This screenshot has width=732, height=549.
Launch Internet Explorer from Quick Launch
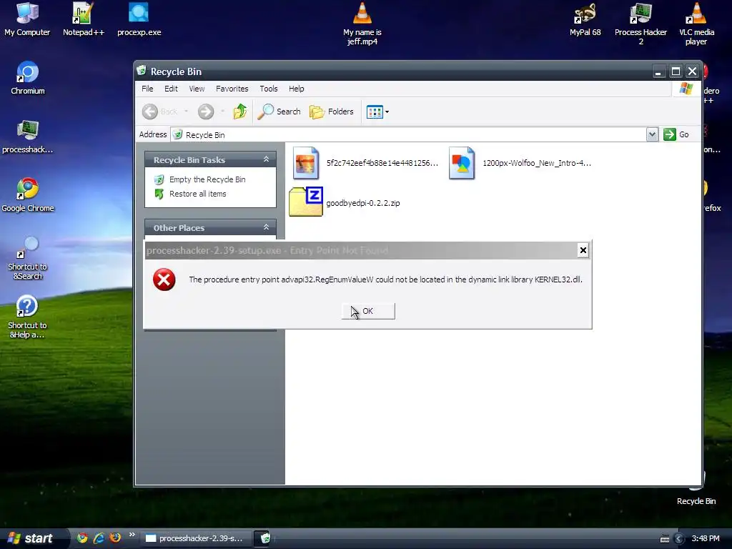(99, 538)
